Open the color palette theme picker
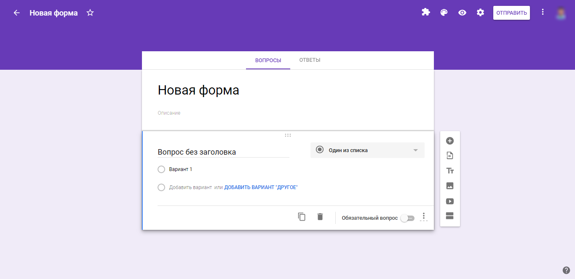The height and width of the screenshot is (279, 575). coord(444,13)
